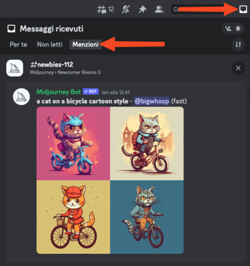Click the BOT verified badge

click(x=91, y=91)
